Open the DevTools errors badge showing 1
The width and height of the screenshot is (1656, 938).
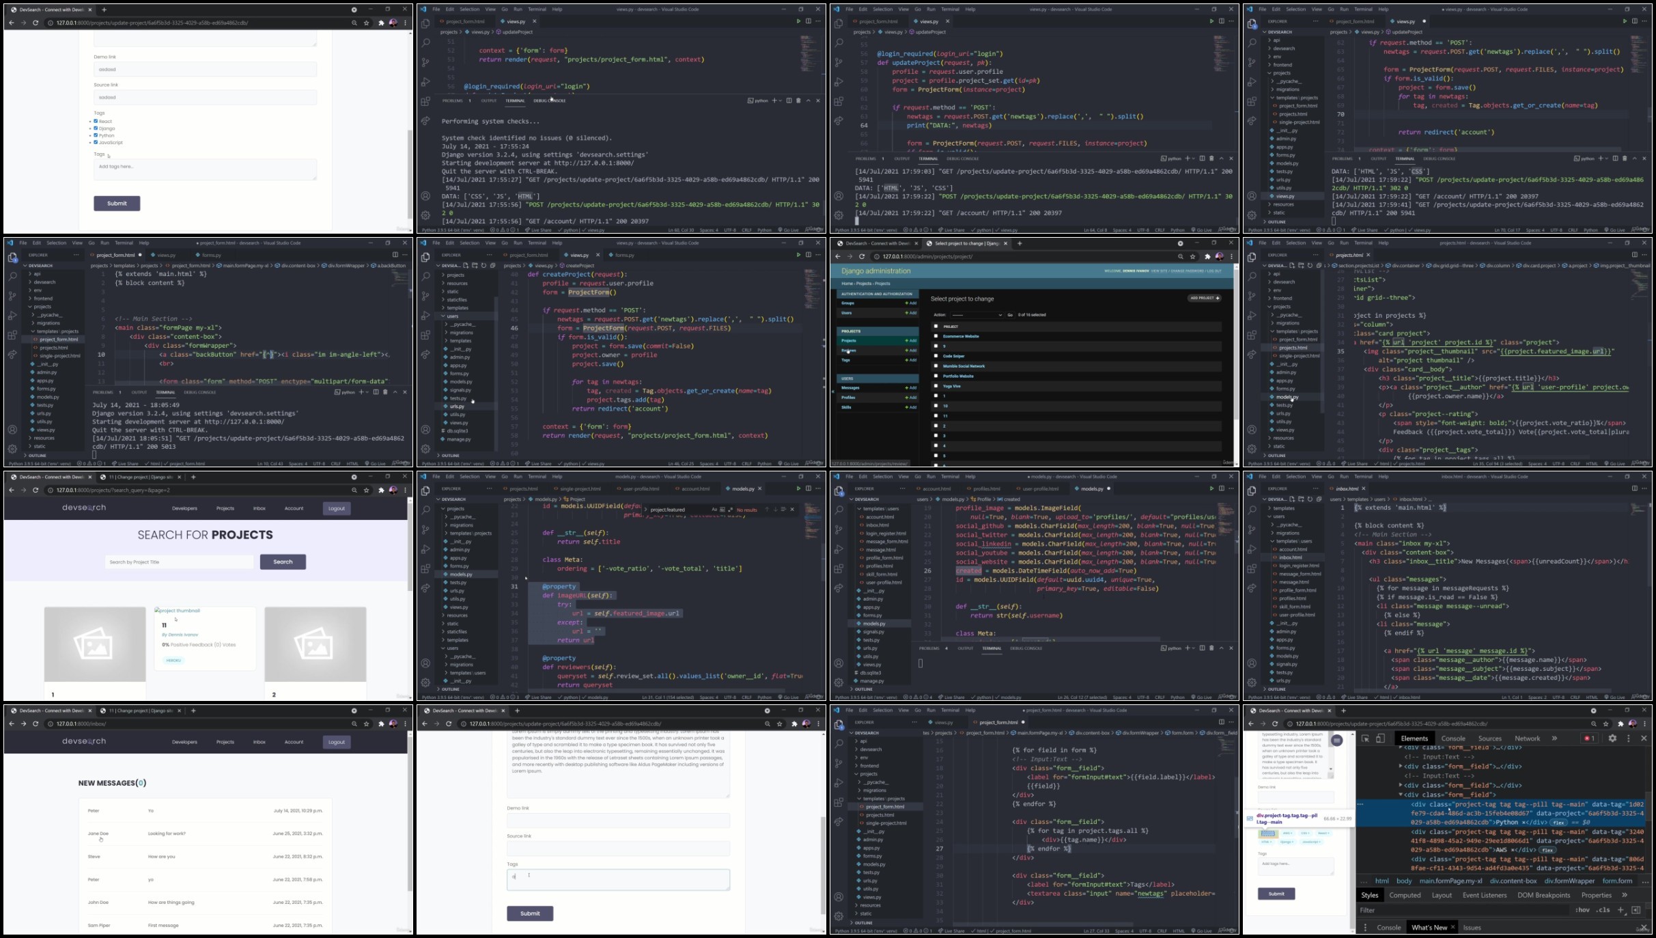[1589, 738]
